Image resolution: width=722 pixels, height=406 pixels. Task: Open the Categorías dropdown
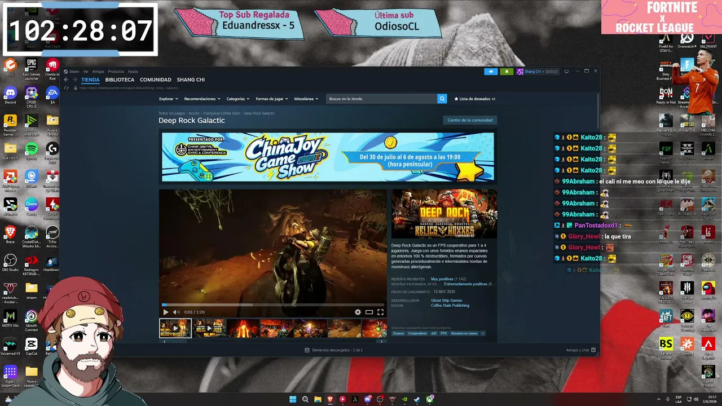coord(237,99)
